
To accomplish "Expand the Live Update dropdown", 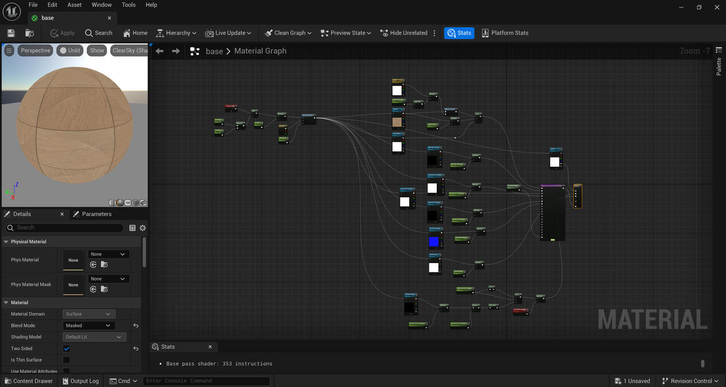I will (249, 33).
